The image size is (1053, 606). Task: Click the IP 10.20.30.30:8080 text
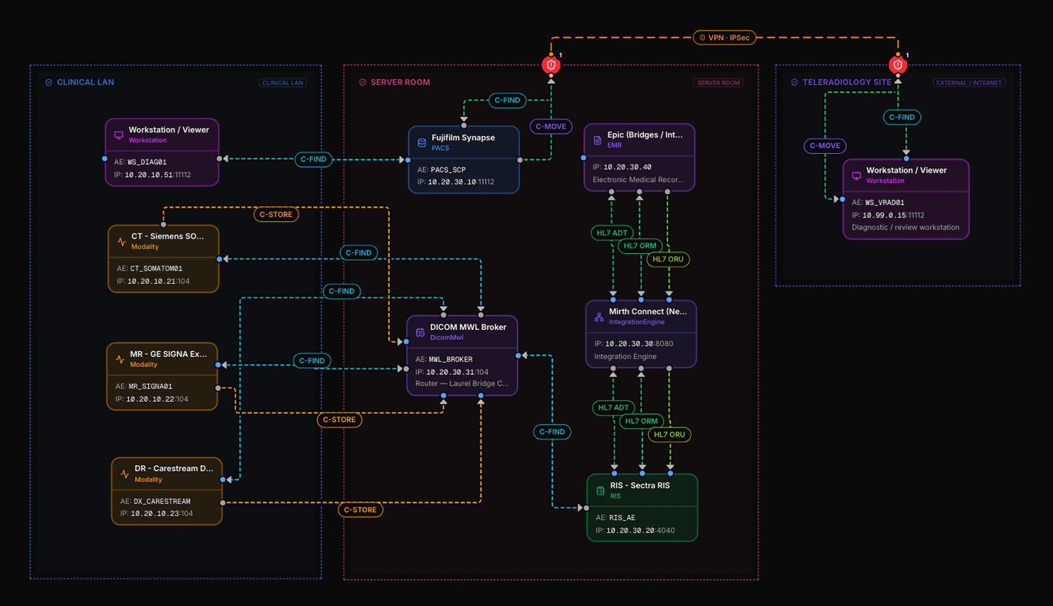[634, 344]
